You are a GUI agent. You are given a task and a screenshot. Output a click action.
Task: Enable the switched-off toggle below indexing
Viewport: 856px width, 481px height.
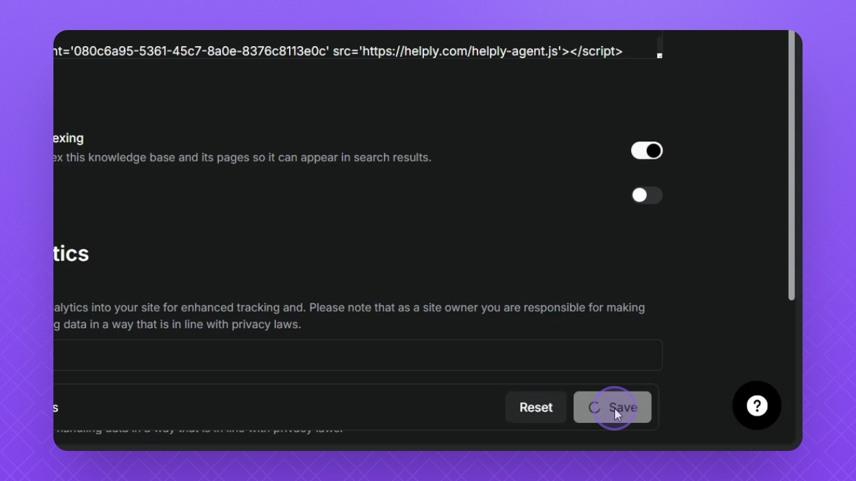pyautogui.click(x=646, y=195)
